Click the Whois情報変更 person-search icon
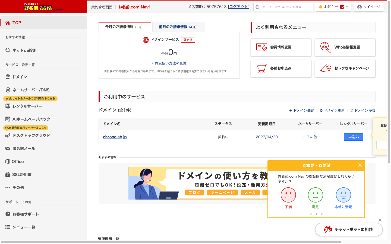The height and width of the screenshot is (244, 391). click(x=326, y=47)
